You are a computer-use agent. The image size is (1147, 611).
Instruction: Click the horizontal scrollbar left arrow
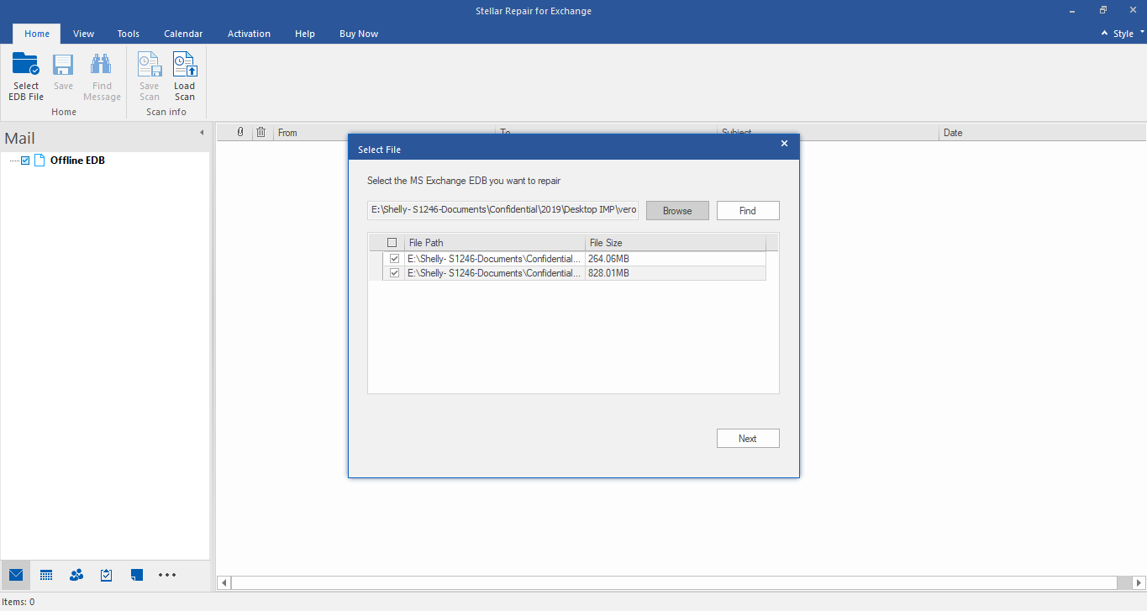tap(224, 582)
